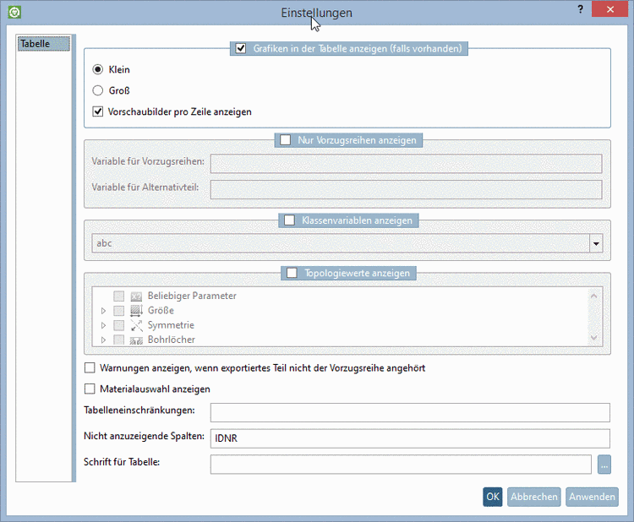Close the Einstellungen dialog
The width and height of the screenshot is (634, 522).
(x=609, y=9)
